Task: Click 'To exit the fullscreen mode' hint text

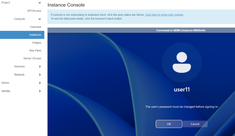Action: click(86, 19)
